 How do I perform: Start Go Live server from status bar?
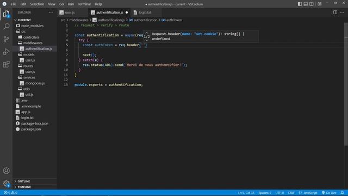click(329, 193)
